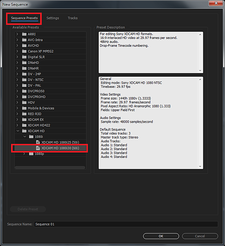225x246 pixels.
Task: Click the XDCAM HD422 folder icon
Action: pyautogui.click(x=24, y=125)
